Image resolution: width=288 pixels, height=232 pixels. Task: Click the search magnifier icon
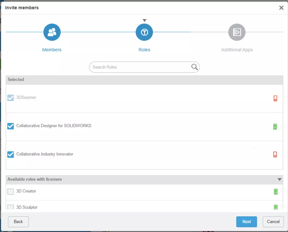coord(194,67)
